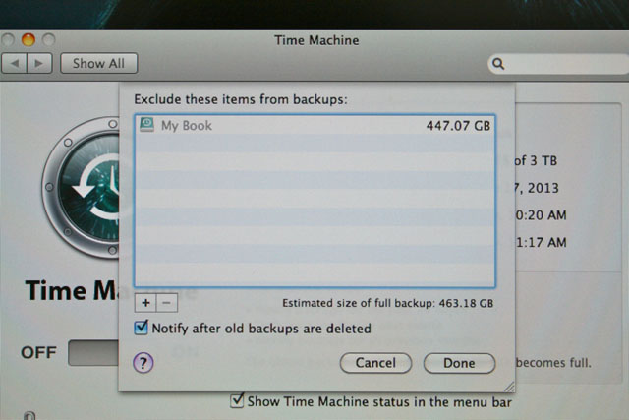Click the My Book drive icon
The image size is (629, 420).
click(x=146, y=125)
